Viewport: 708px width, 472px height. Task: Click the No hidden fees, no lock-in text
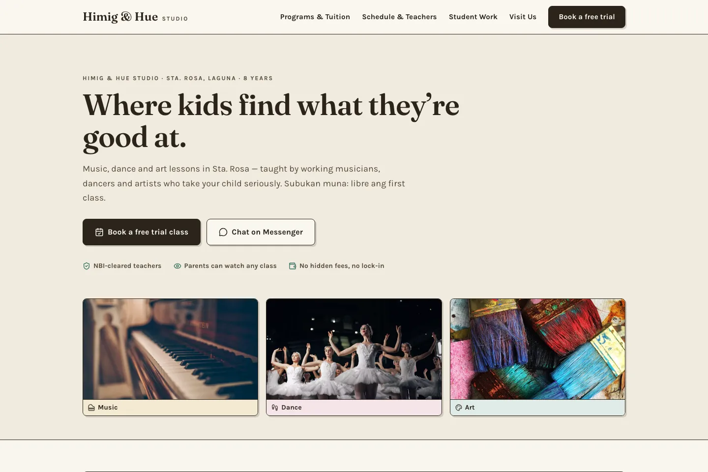click(x=342, y=266)
